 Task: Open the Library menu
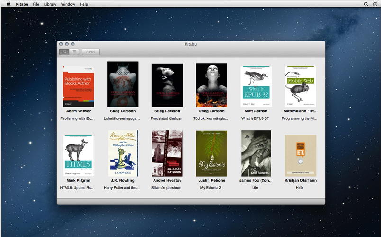[x=50, y=4]
